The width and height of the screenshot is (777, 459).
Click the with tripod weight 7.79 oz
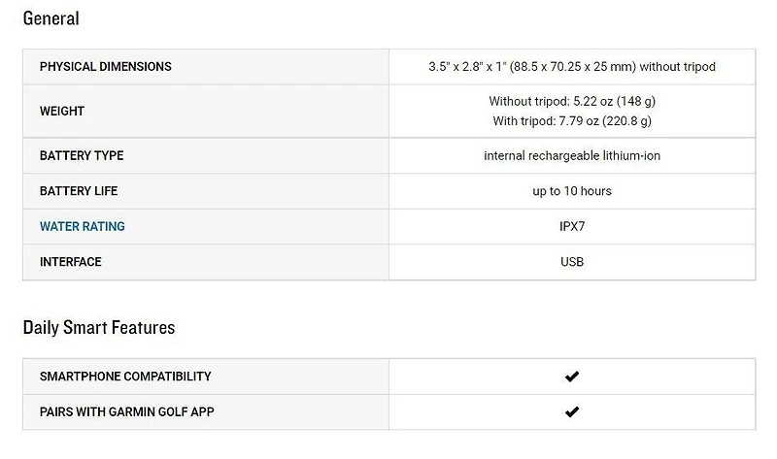(x=572, y=121)
